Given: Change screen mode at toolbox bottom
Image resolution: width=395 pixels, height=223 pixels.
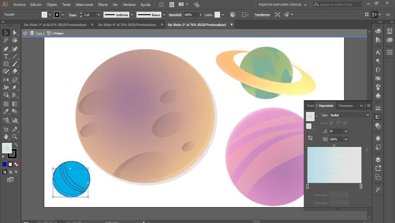Looking at the screenshot, I should (10, 180).
